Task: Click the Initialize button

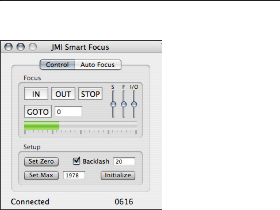Action: click(x=118, y=175)
